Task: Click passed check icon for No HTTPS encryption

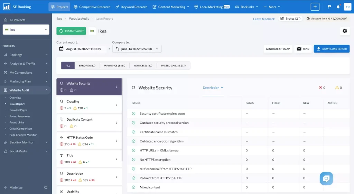Action: (x=134, y=160)
